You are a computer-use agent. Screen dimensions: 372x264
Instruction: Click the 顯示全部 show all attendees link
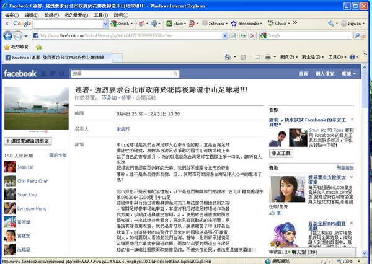click(58, 155)
